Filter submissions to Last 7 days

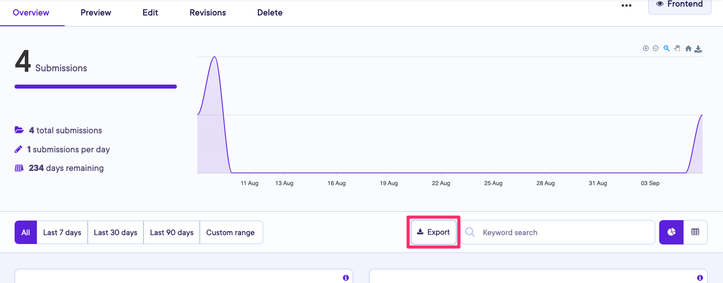(x=62, y=233)
